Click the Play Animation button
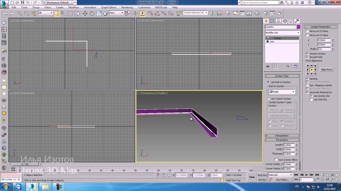The image size is (341, 191). coord(306,175)
